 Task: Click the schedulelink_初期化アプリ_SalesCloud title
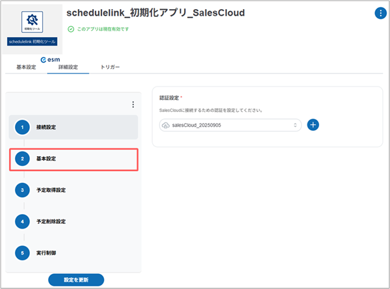155,14
